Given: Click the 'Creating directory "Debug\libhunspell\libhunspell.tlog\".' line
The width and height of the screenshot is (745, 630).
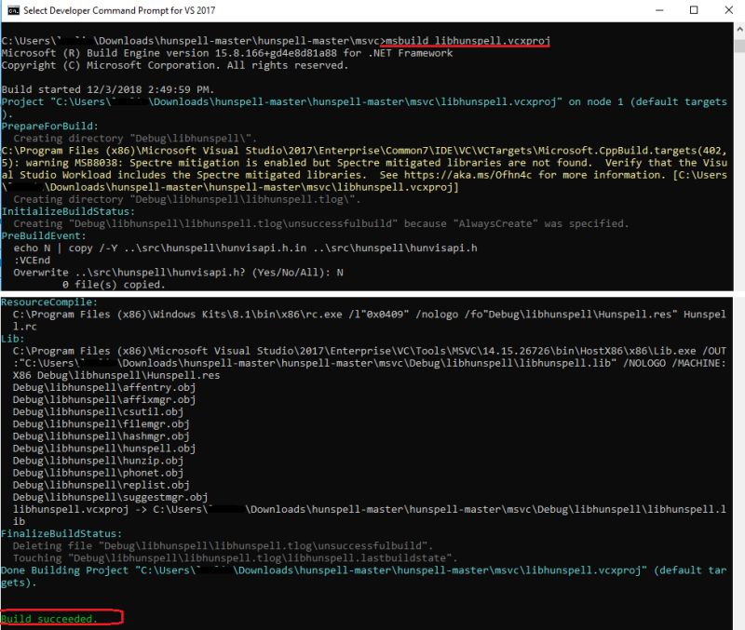Looking at the screenshot, I should point(187,199).
